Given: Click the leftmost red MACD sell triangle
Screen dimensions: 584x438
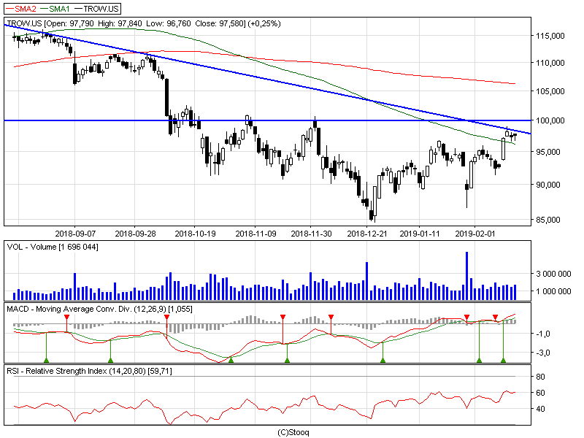Looking at the screenshot, I should pos(67,318).
